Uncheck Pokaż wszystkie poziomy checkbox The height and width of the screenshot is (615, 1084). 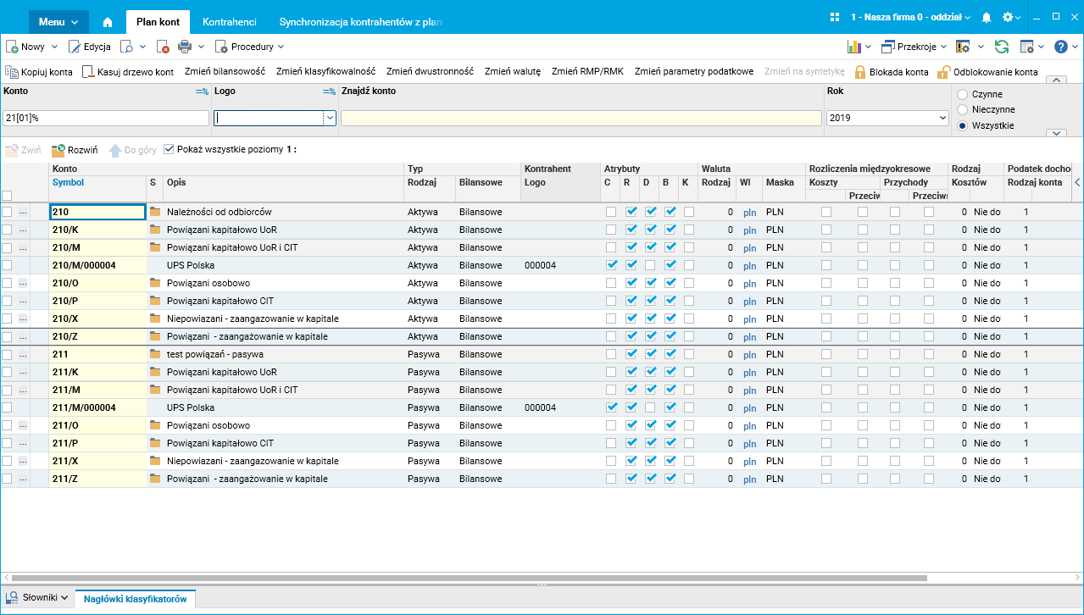(x=169, y=149)
